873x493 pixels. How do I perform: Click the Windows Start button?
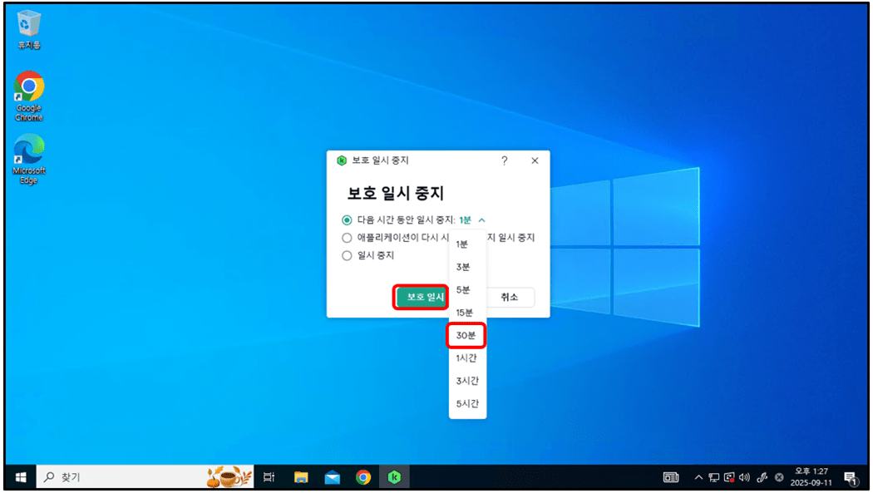(x=21, y=477)
